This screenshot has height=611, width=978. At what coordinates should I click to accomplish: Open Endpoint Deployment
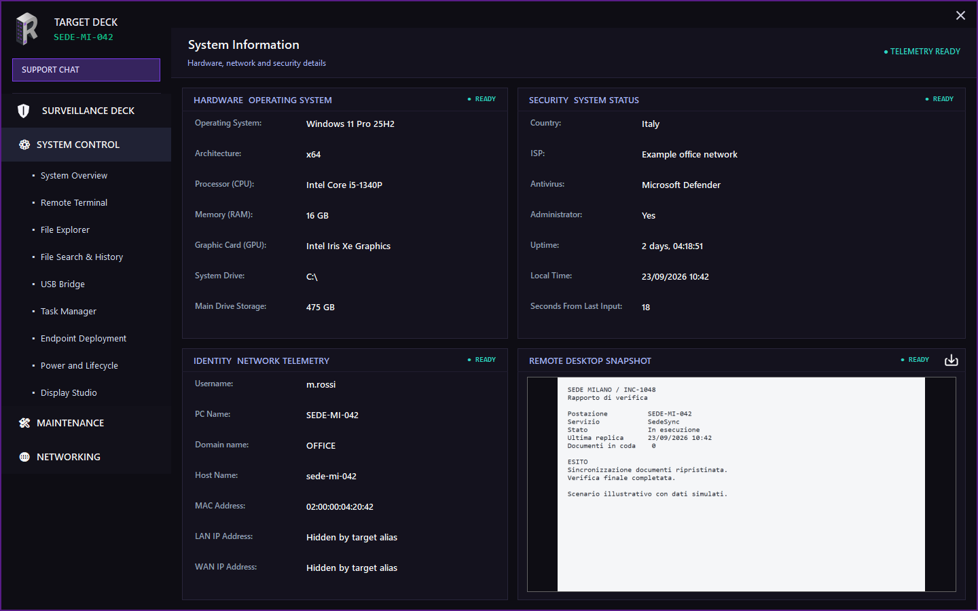pyautogui.click(x=84, y=338)
